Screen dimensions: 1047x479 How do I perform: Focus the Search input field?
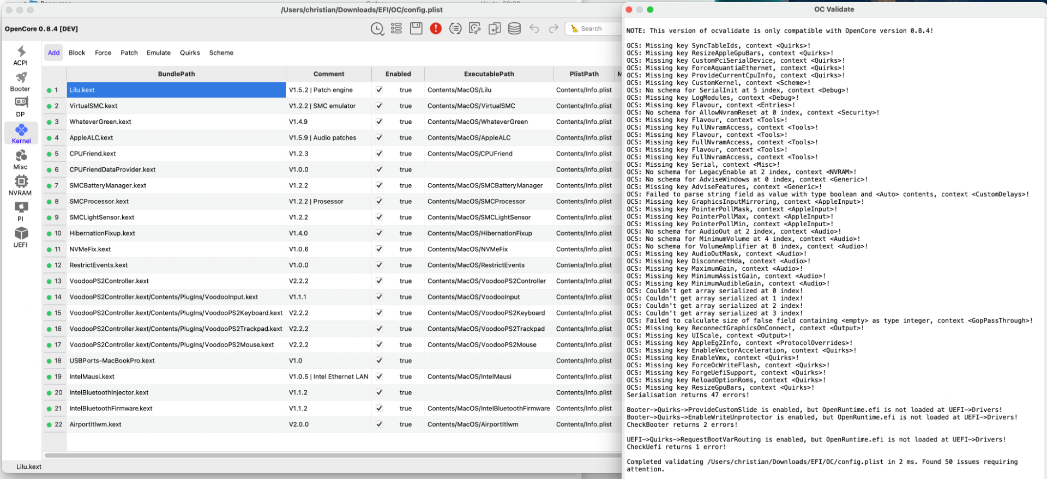point(593,28)
